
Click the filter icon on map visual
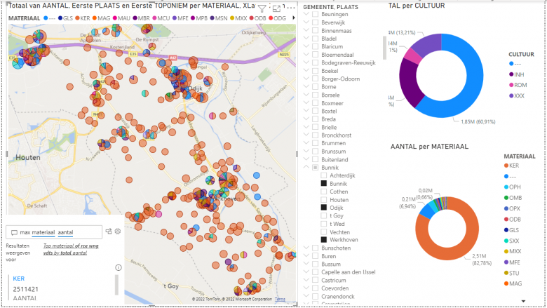(x=262, y=8)
